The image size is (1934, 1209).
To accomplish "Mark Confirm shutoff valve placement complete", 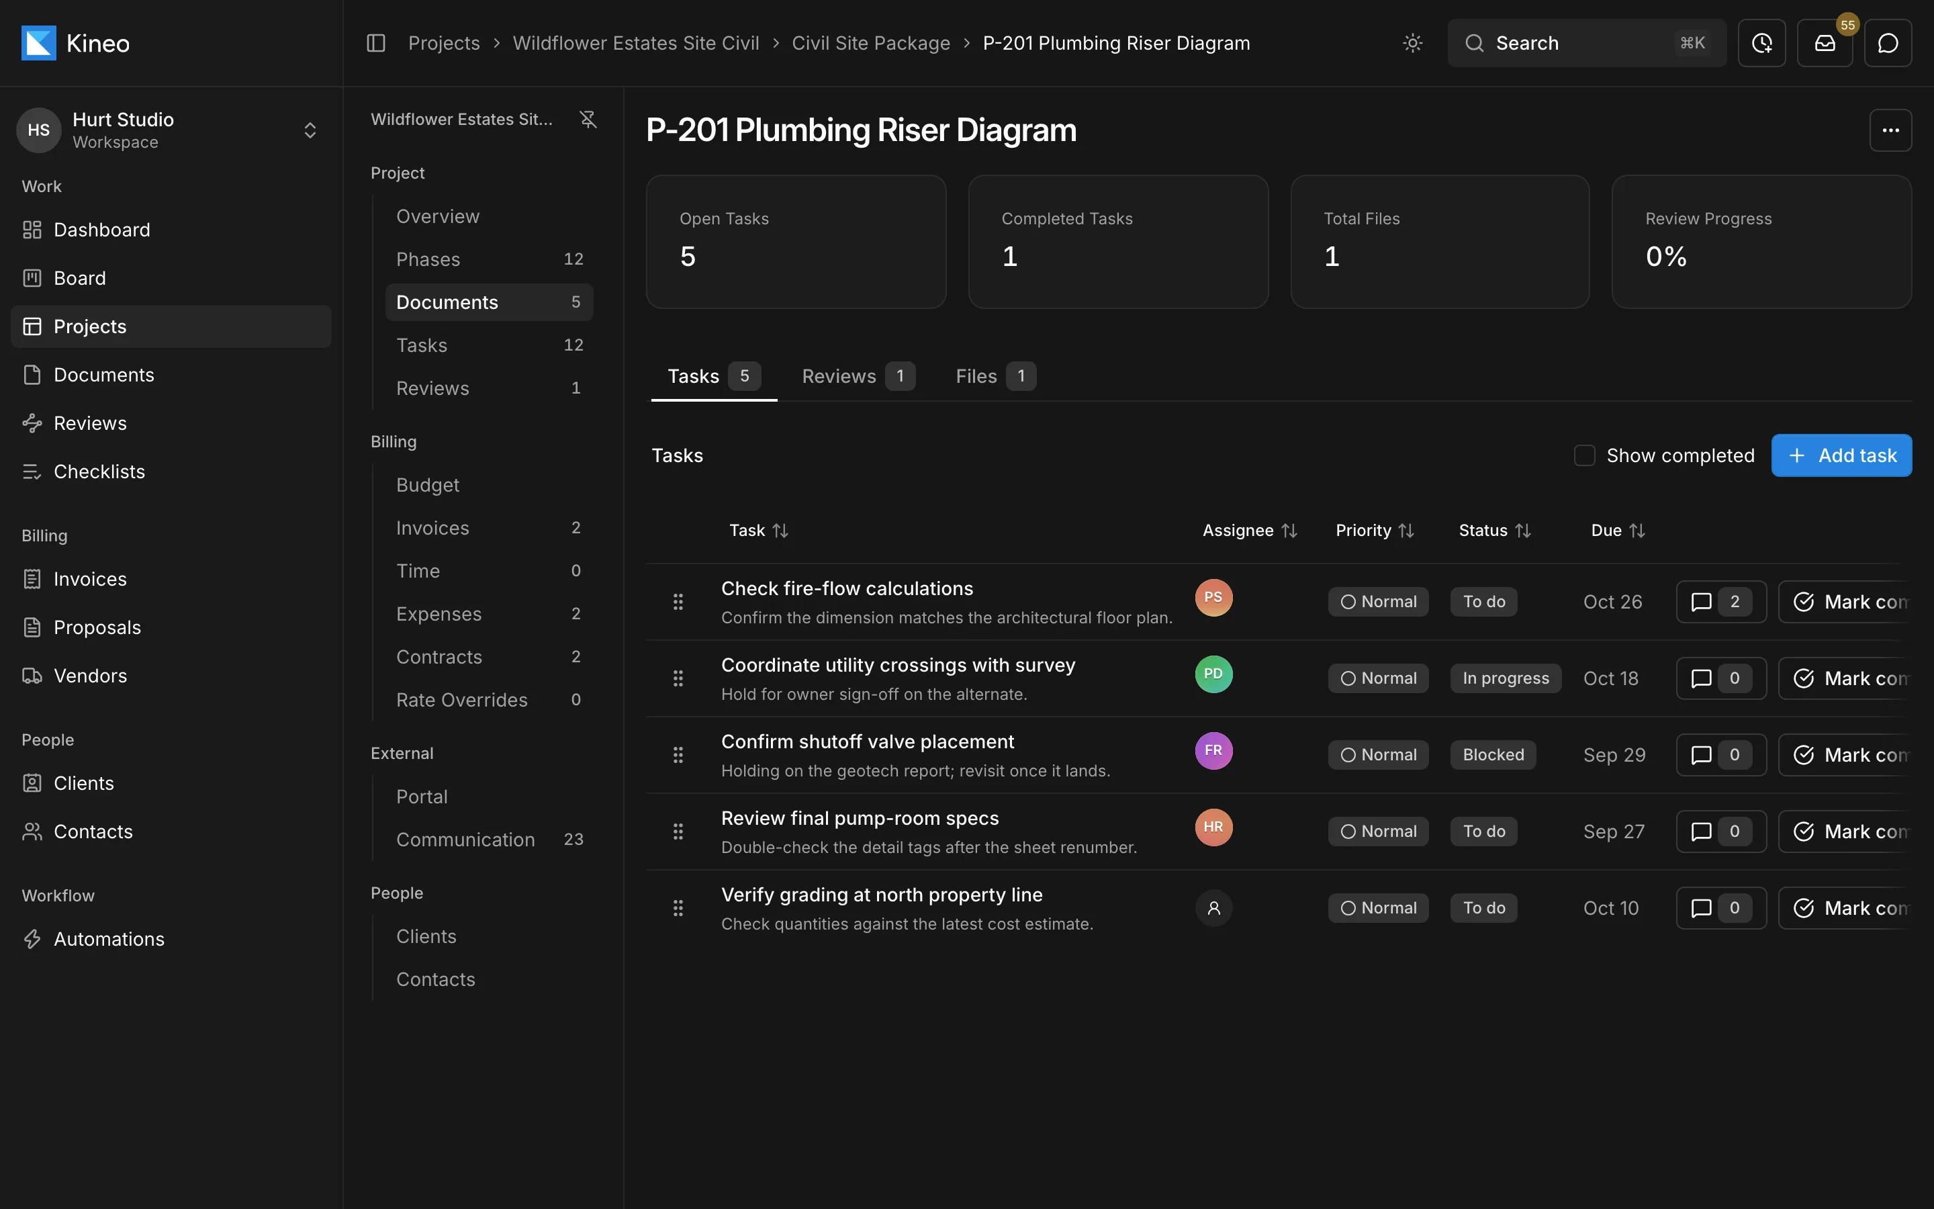I will coord(1845,756).
